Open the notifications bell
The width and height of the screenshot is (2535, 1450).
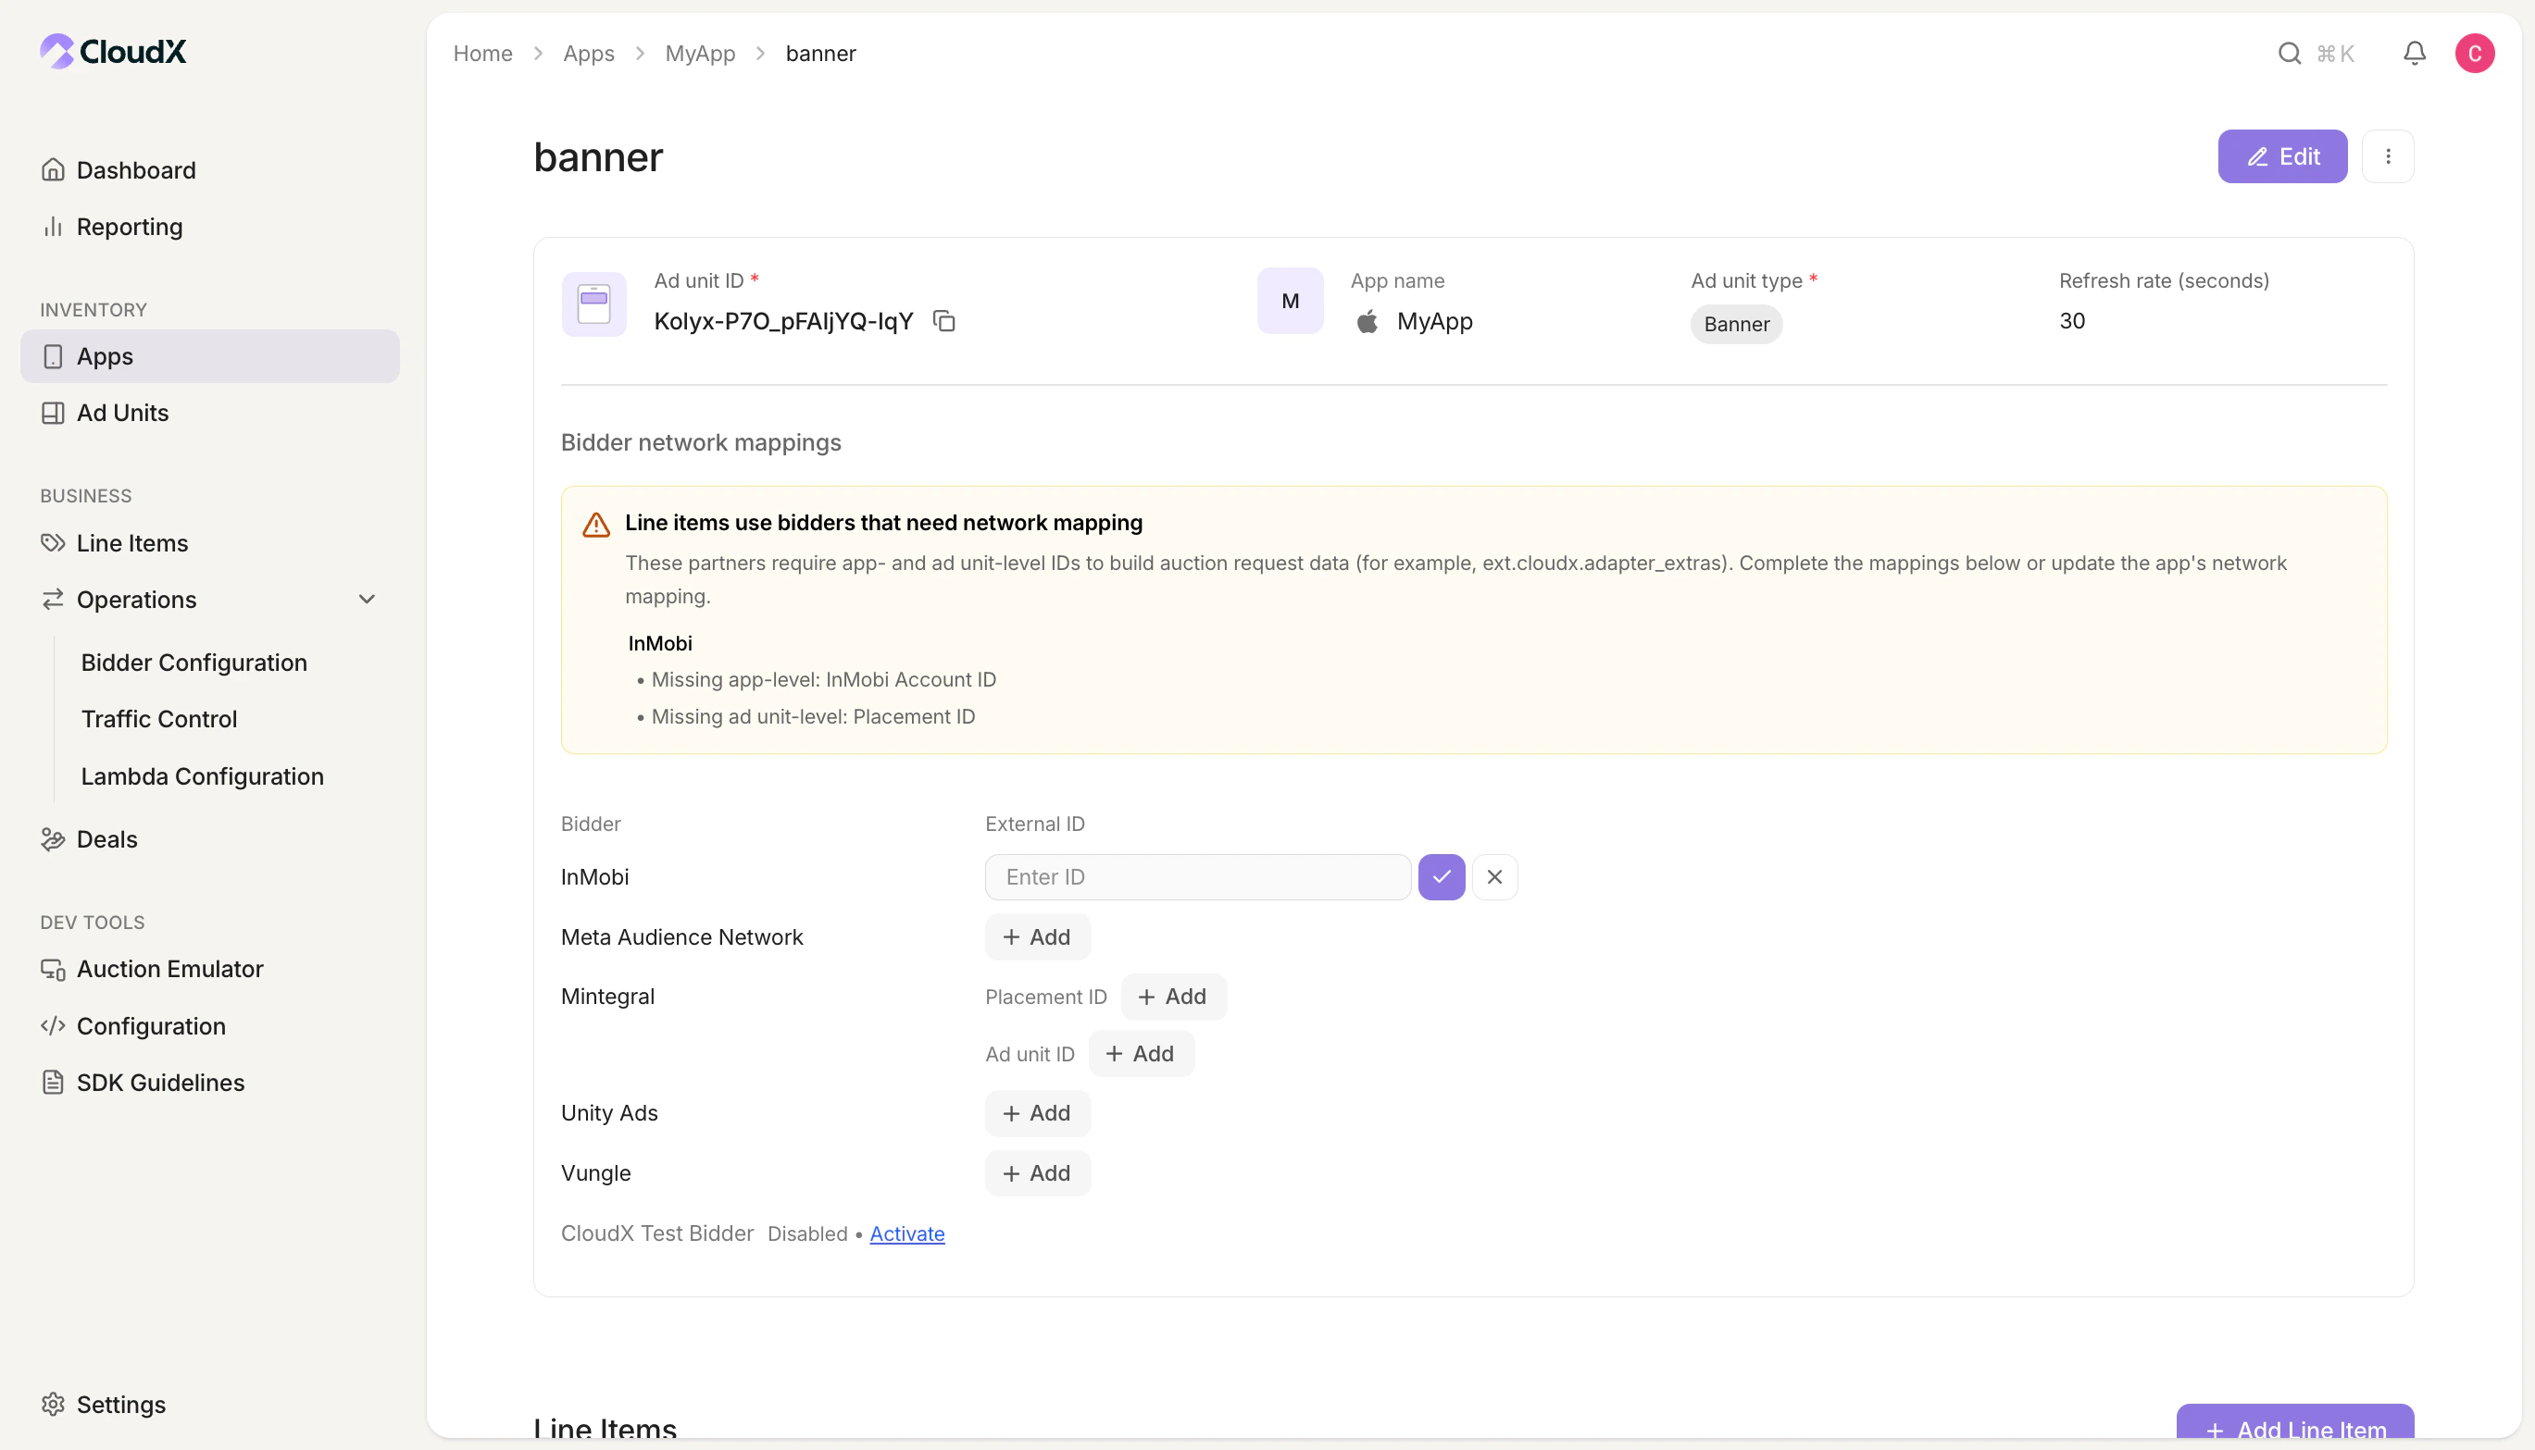click(2414, 53)
